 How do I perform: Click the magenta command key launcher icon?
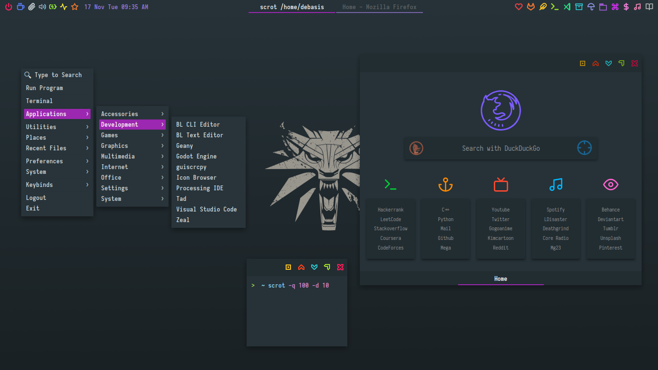(615, 7)
